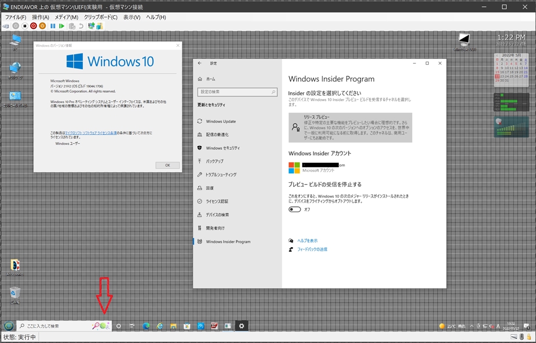
Task: Open the ごみ箱 recycle bin icon
Action: click(x=15, y=295)
